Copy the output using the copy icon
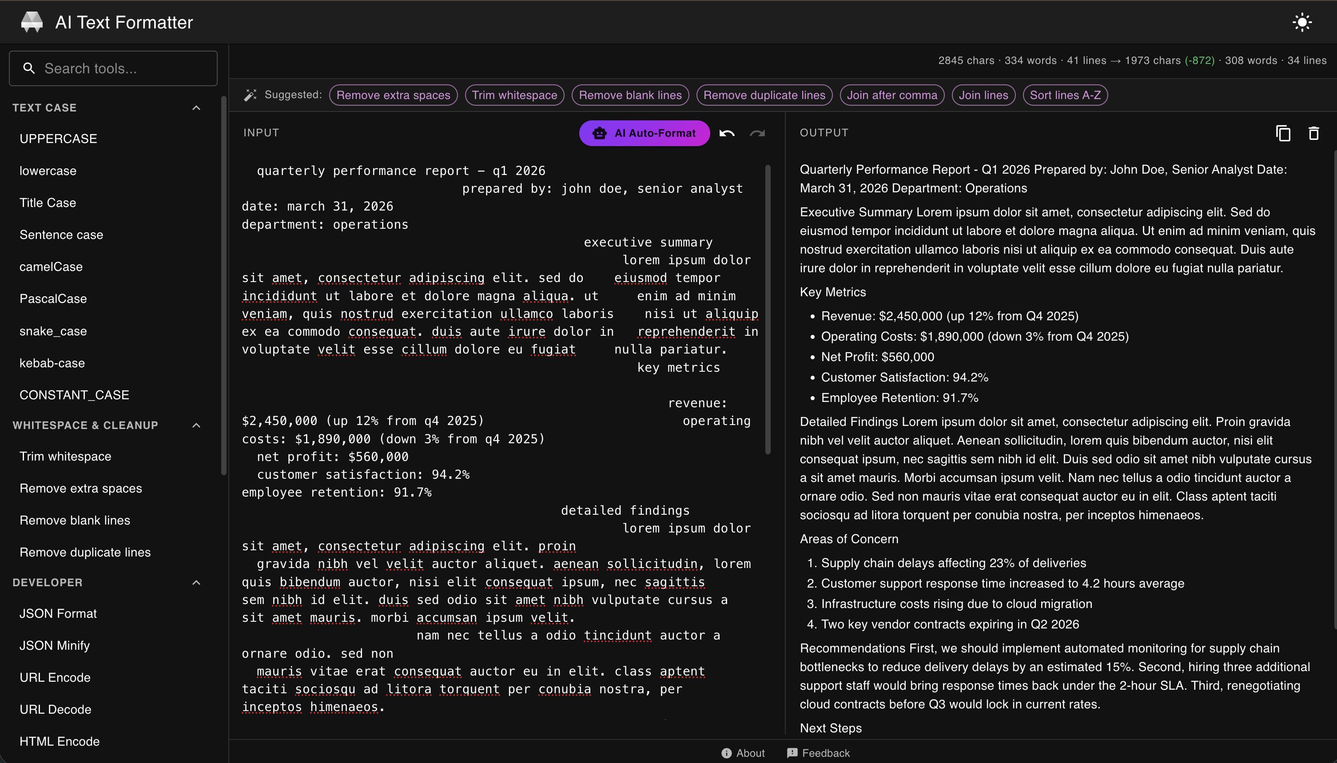The image size is (1337, 763). (1283, 133)
